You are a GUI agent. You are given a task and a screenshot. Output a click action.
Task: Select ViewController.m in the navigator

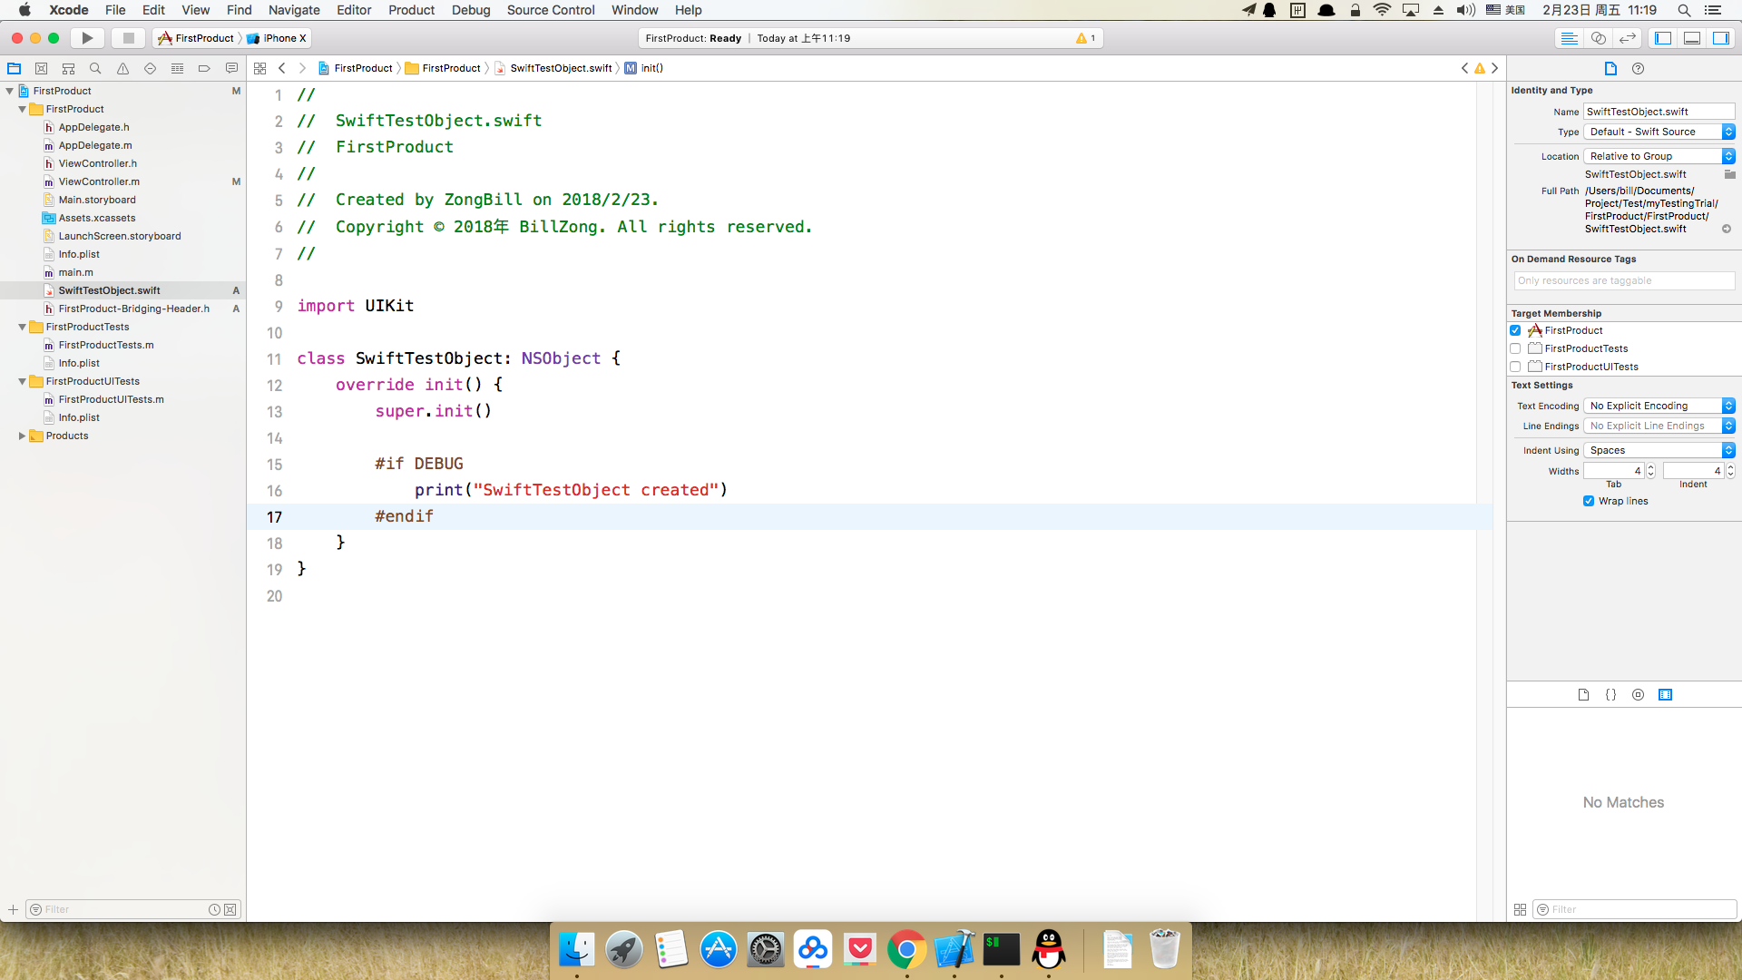(99, 181)
